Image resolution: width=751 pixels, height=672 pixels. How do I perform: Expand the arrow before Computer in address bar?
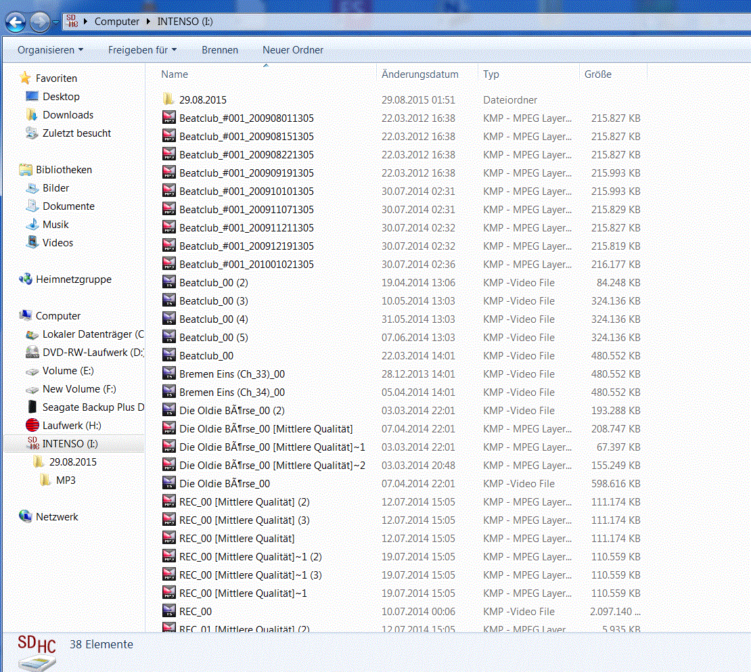click(86, 22)
